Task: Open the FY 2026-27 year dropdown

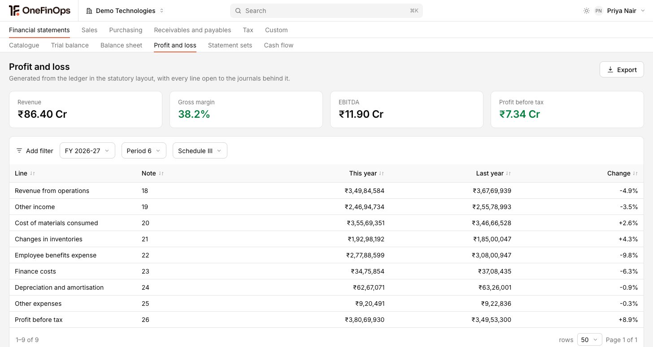Action: 87,151
